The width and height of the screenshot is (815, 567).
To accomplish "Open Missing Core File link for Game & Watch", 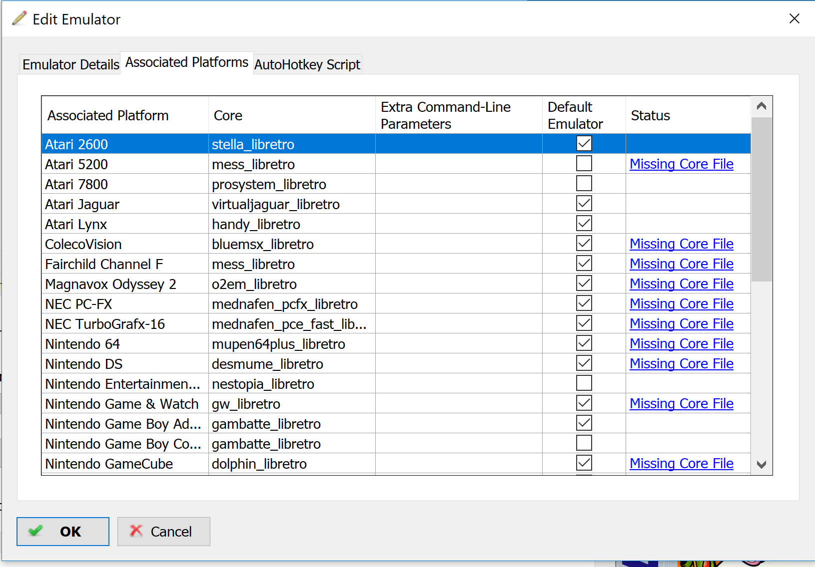I will tap(682, 404).
